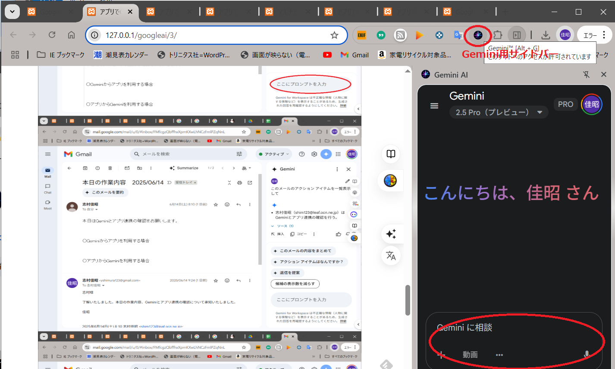Open the トリニタス社=WordPr... bookmark
Image resolution: width=615 pixels, height=369 pixels.
(x=194, y=55)
